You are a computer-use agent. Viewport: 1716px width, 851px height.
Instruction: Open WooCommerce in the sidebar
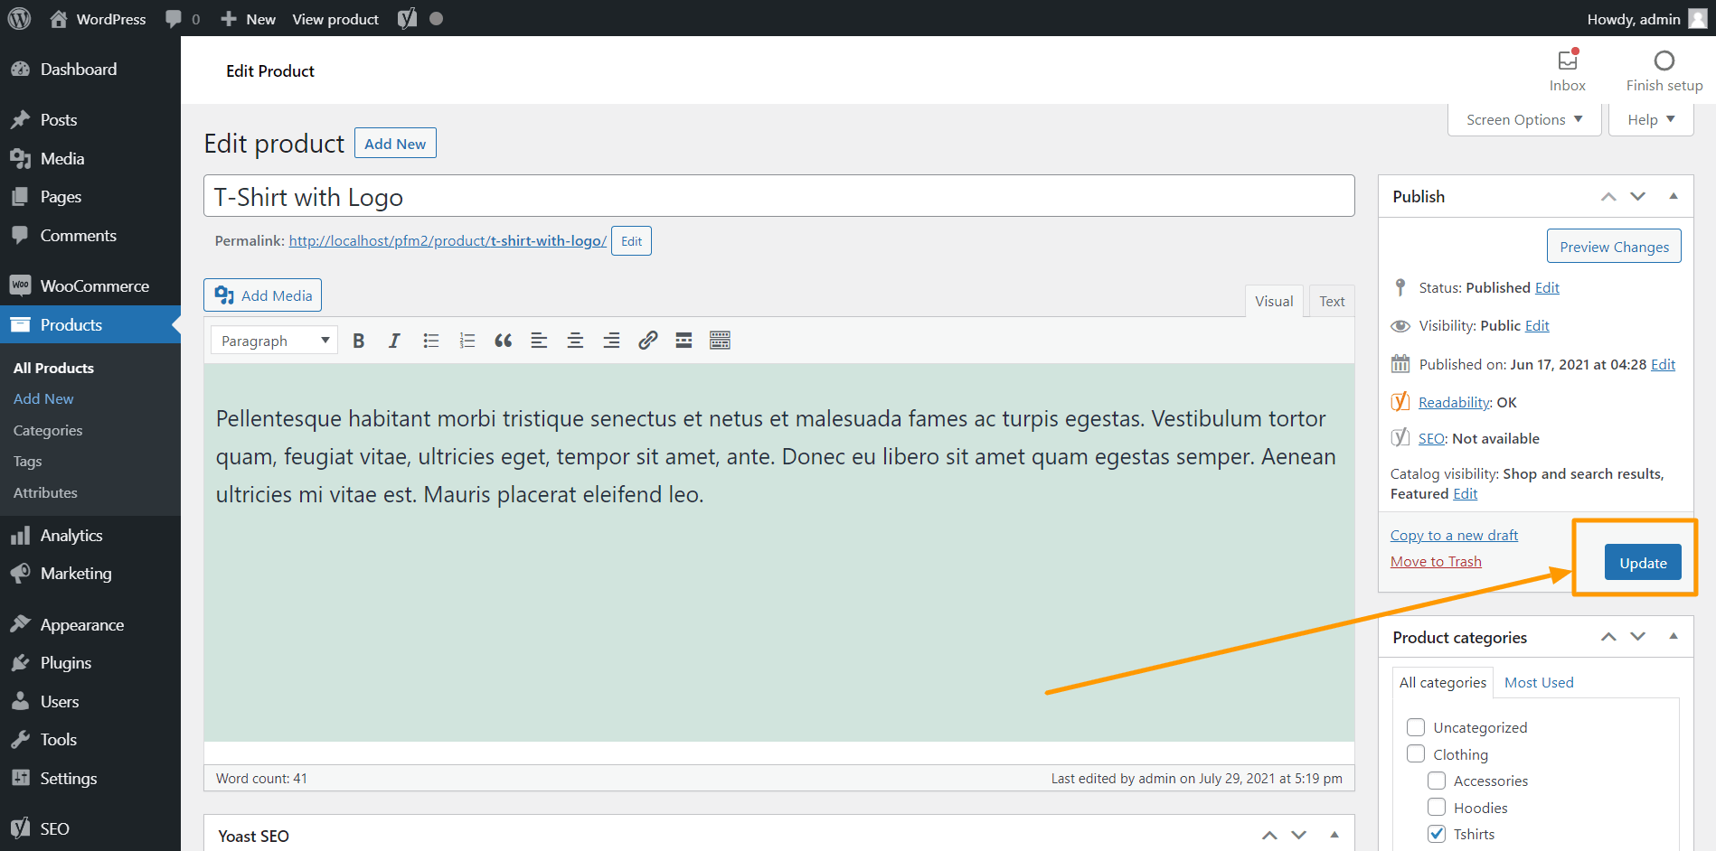point(90,286)
